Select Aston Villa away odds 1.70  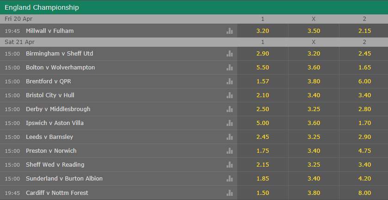tap(364, 123)
